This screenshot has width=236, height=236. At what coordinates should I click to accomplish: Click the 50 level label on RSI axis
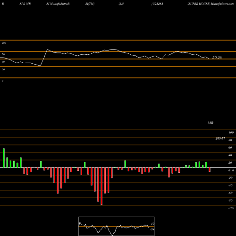coord(3,62)
